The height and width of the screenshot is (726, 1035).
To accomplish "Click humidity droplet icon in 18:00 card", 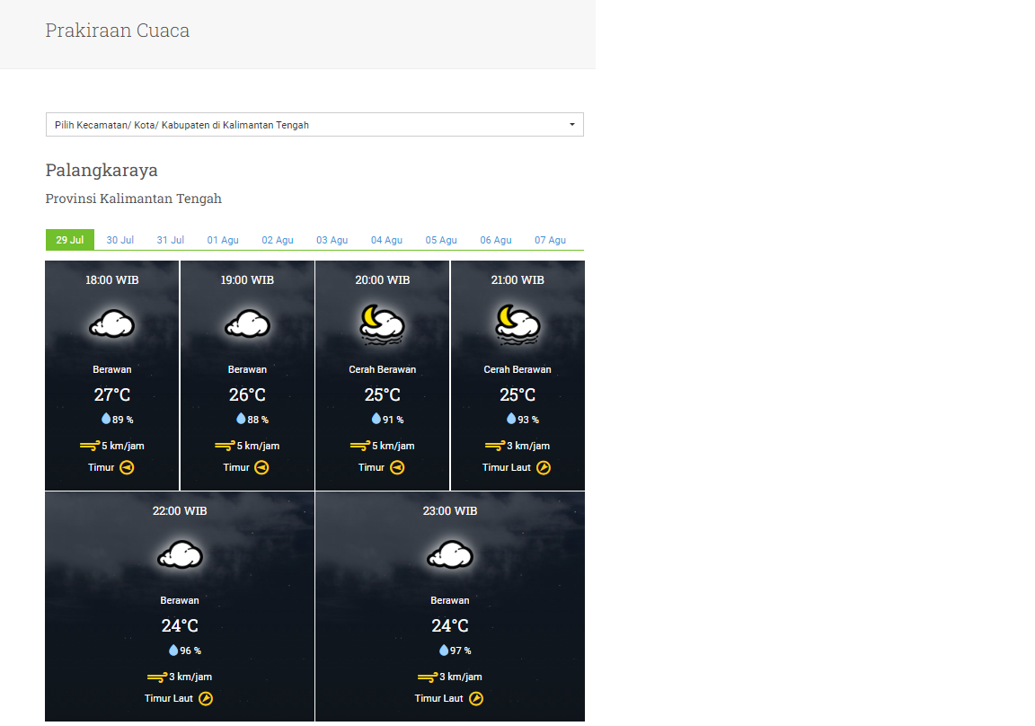I will (106, 419).
